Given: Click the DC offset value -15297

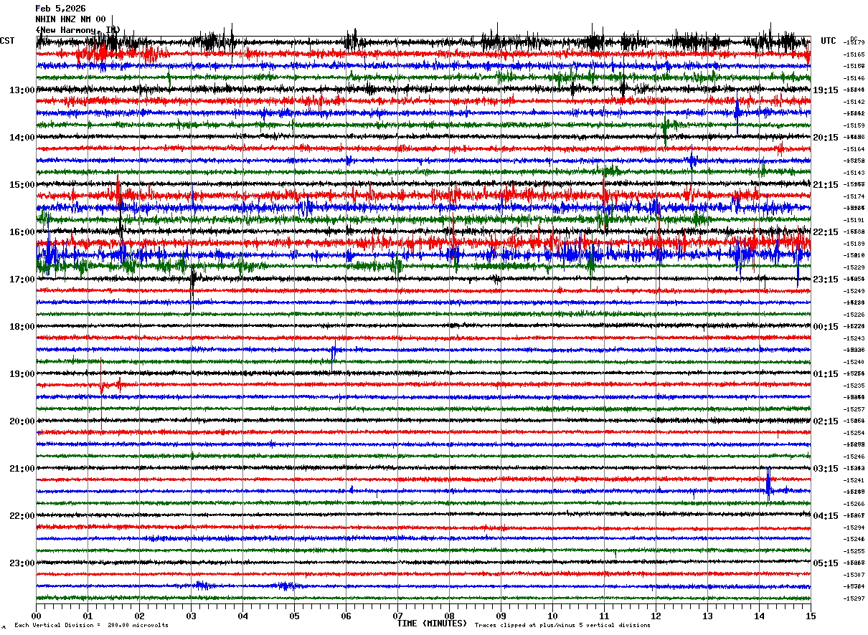Looking at the screenshot, I should pyautogui.click(x=854, y=598).
